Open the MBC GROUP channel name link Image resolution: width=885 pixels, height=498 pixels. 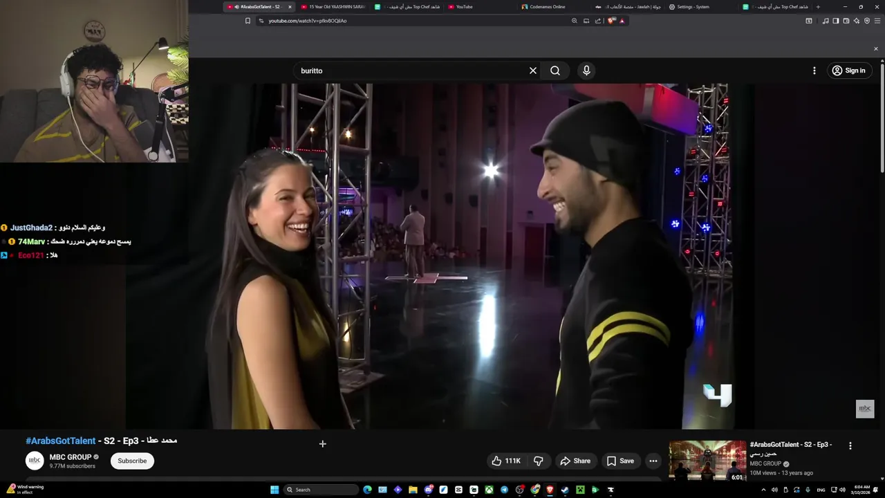(71, 457)
